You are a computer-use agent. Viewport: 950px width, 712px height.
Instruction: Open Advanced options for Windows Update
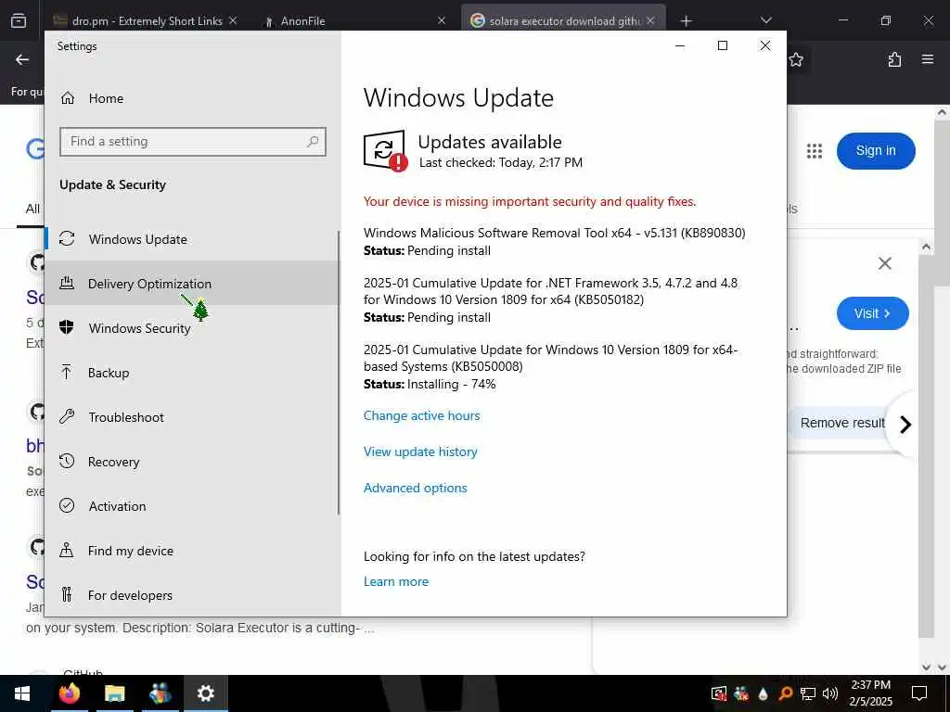tap(415, 488)
